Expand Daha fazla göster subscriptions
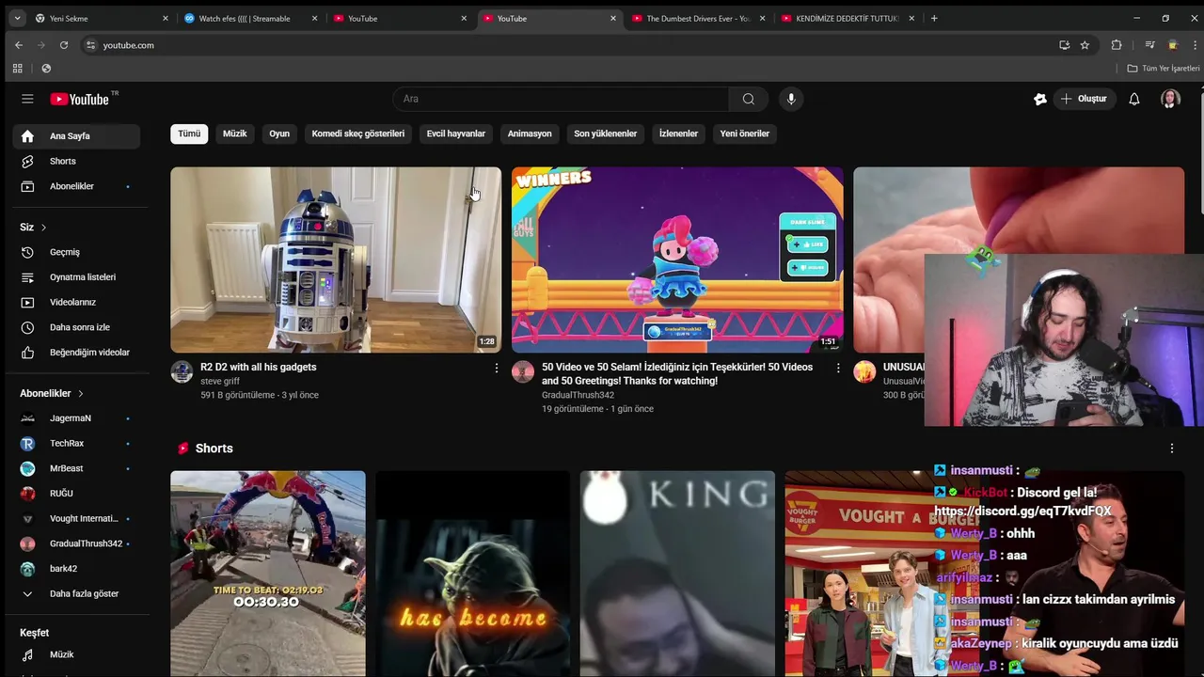Viewport: 1204px width, 677px height. 76,594
